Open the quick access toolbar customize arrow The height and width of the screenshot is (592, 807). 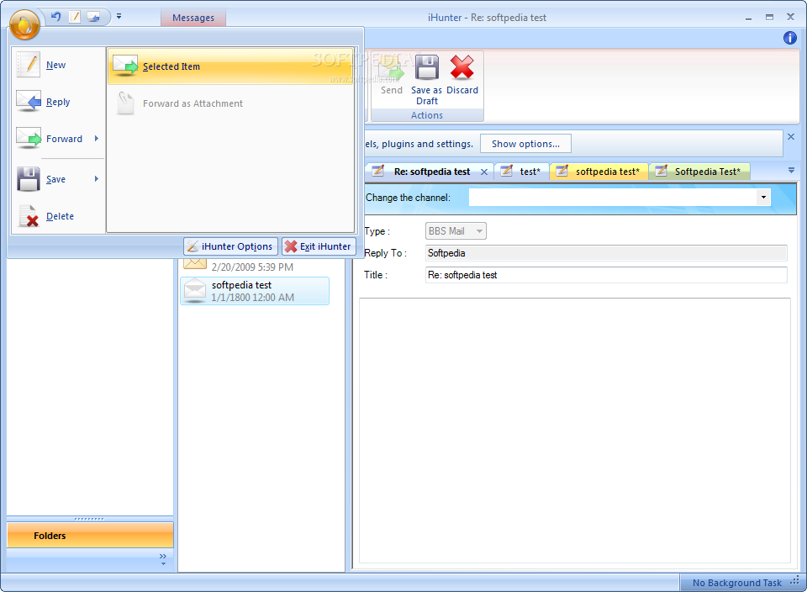[x=119, y=17]
